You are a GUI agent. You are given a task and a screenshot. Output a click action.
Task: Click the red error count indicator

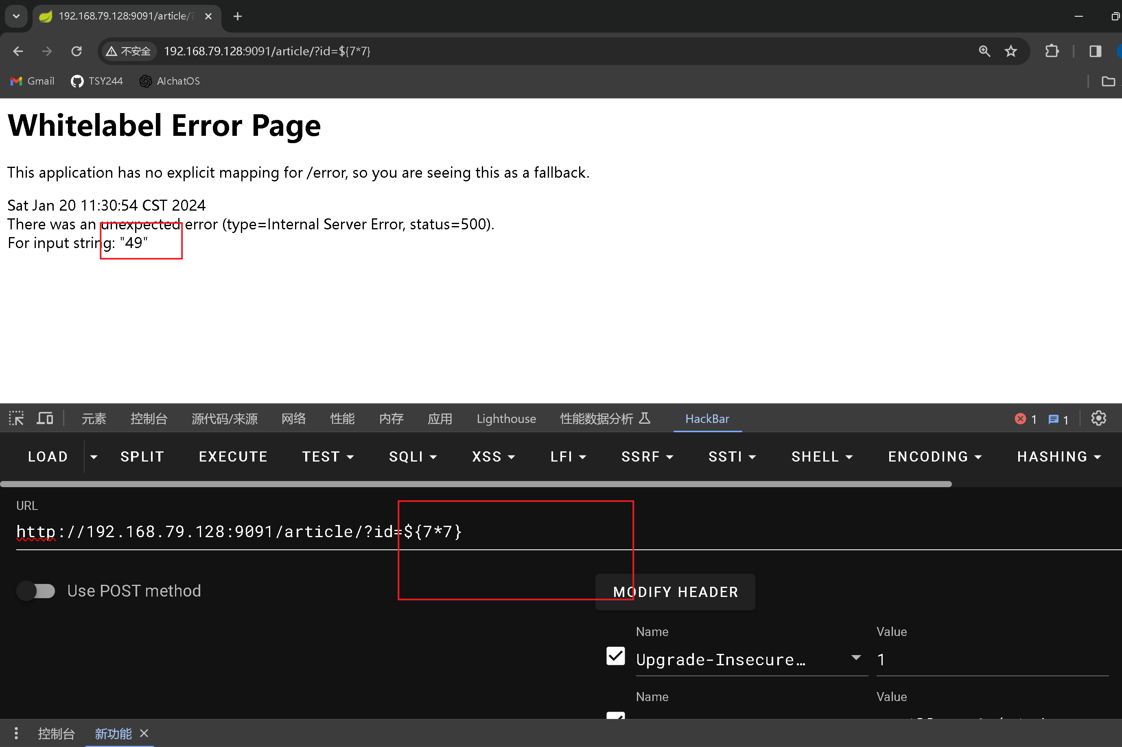pos(1025,419)
